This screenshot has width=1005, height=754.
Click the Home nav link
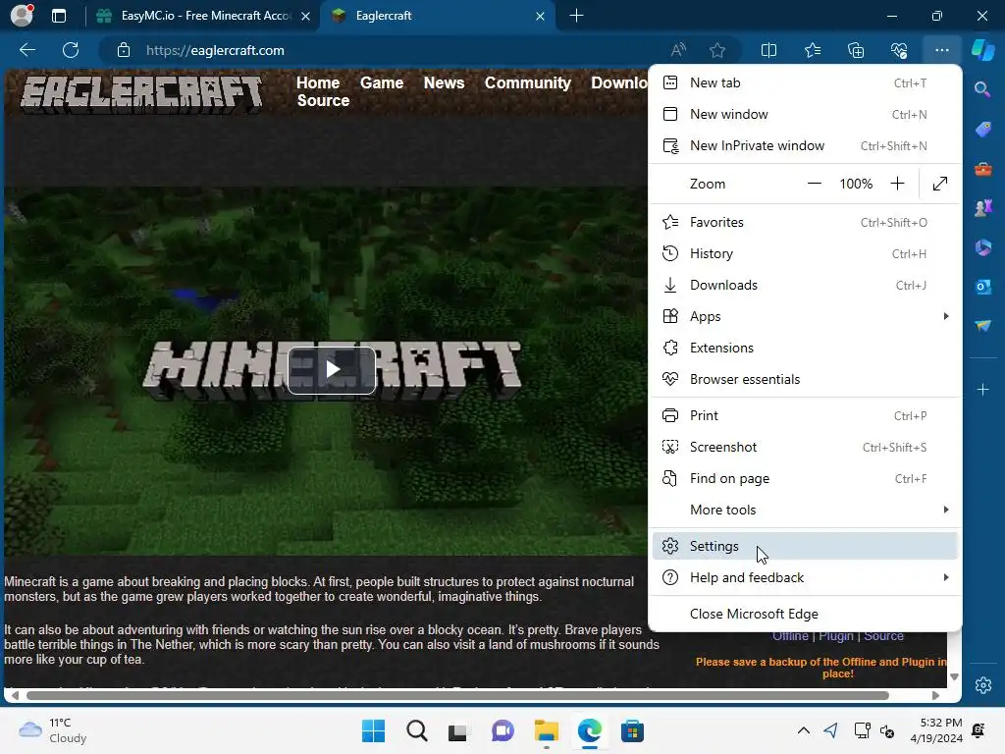pos(318,82)
